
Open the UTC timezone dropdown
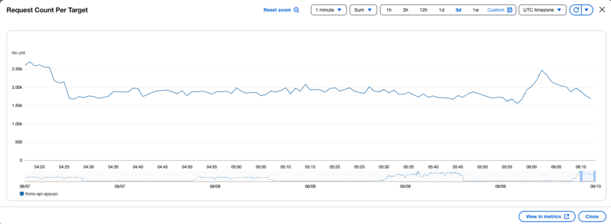tap(542, 10)
